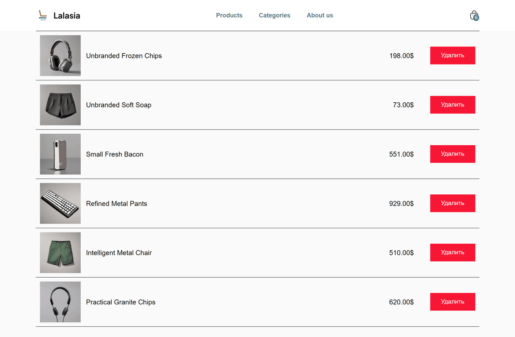Screen dimensions: 515x337
Task: Open the shopping cart icon
Action: 474,15
